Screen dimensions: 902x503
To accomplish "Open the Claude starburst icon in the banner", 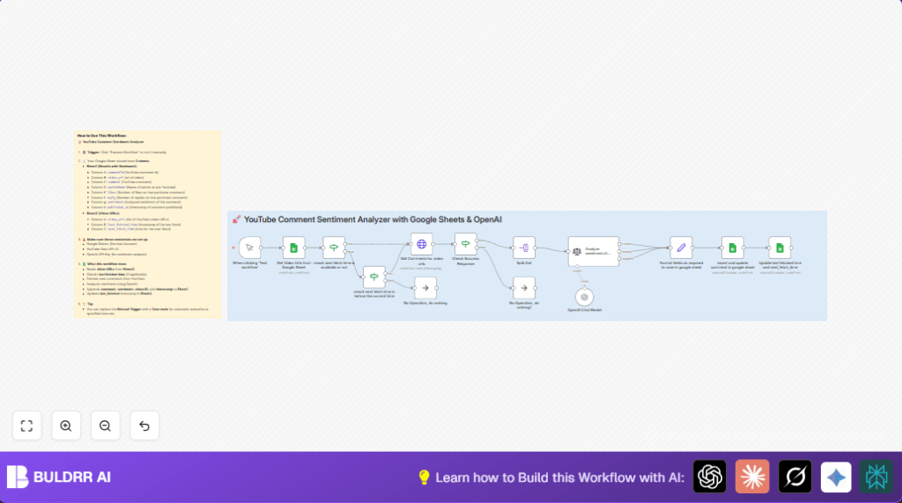I will [752, 477].
